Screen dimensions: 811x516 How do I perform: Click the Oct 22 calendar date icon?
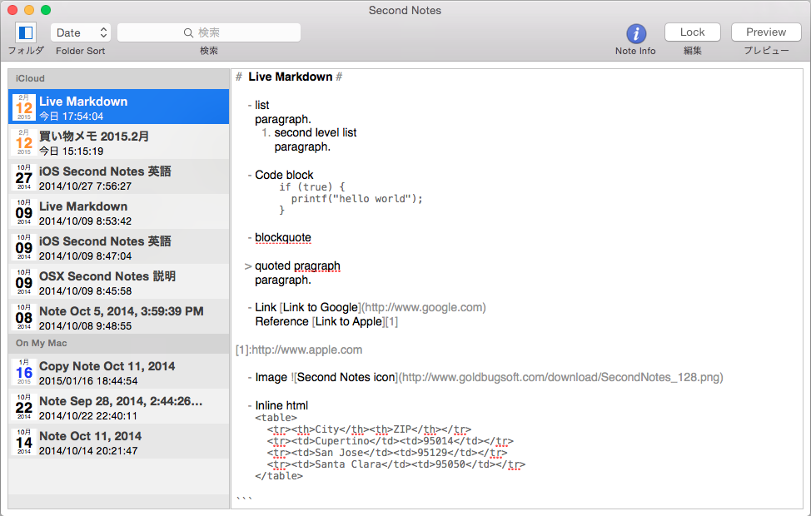pos(24,407)
